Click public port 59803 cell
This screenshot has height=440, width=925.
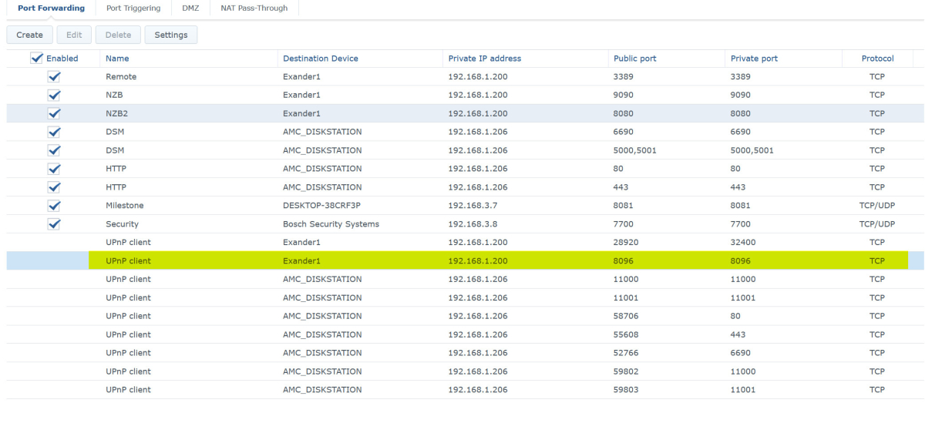(626, 390)
